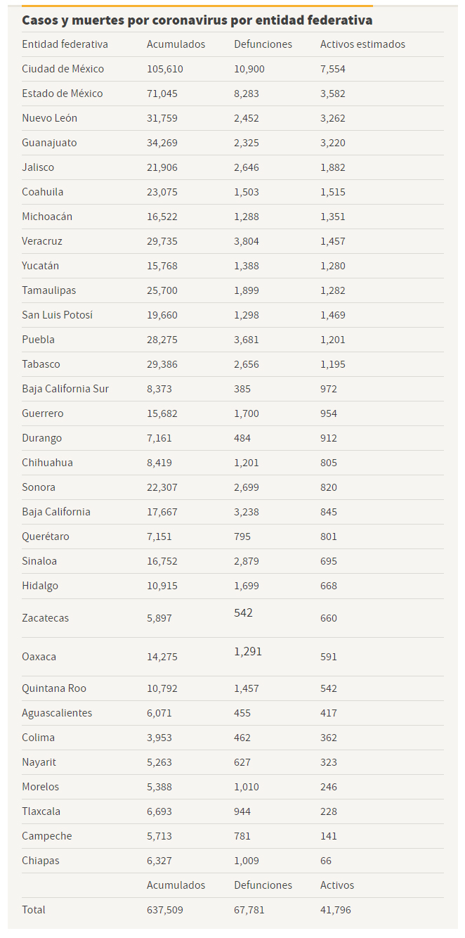Click the Activos estimados column header

pyautogui.click(x=362, y=44)
